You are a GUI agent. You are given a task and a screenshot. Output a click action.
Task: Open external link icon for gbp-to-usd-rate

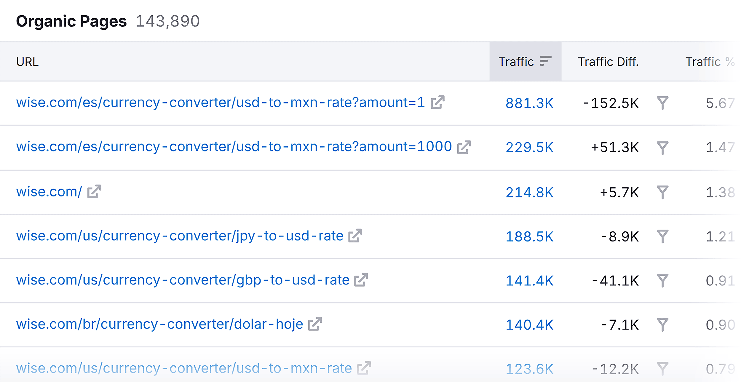[361, 280]
